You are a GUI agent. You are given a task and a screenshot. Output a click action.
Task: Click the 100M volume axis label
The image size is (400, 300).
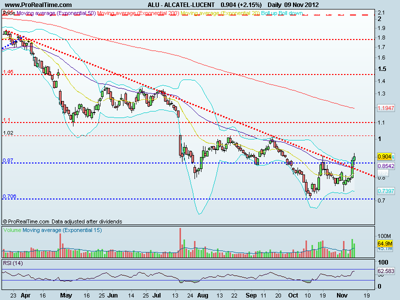pos(384,236)
